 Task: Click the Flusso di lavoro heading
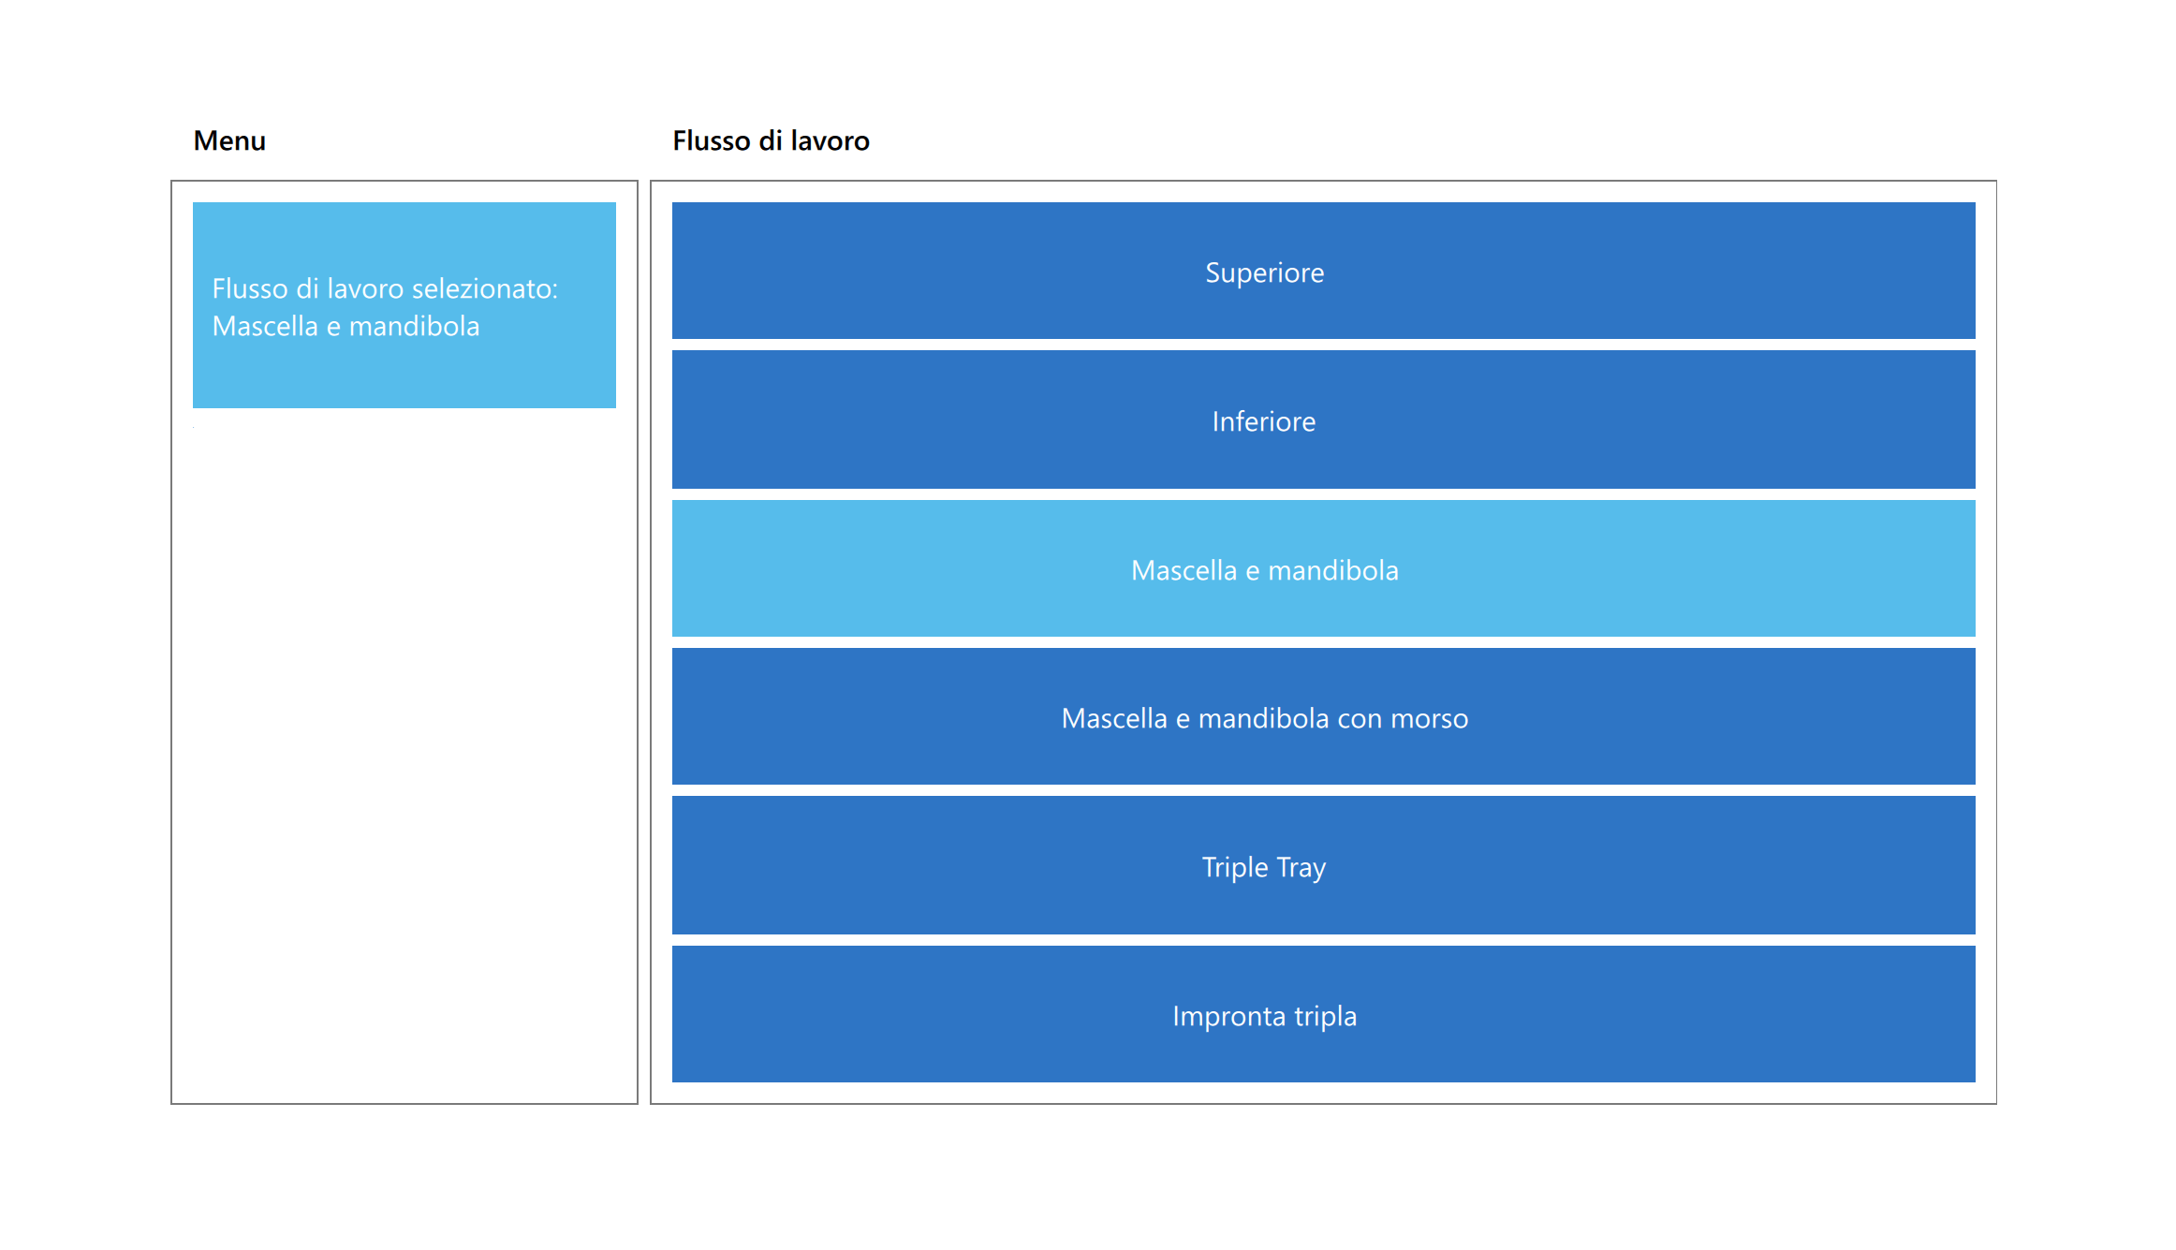pos(771,140)
